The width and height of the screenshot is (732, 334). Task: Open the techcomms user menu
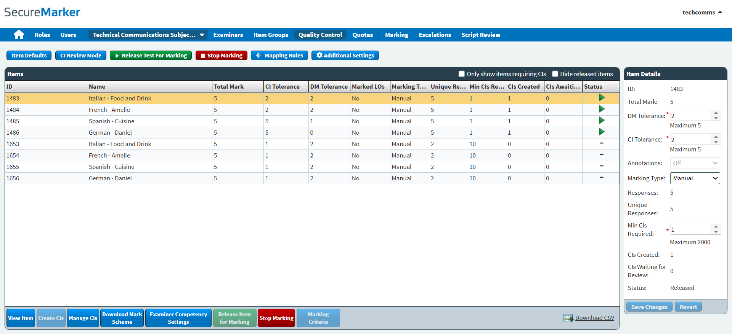[x=702, y=13]
